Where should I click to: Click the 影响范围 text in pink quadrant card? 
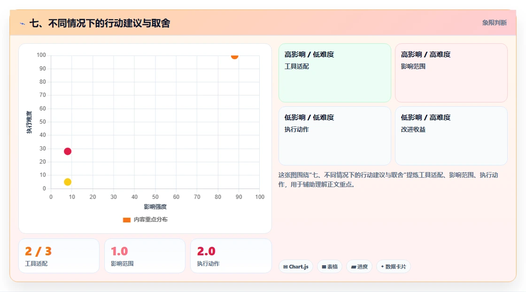click(x=413, y=66)
